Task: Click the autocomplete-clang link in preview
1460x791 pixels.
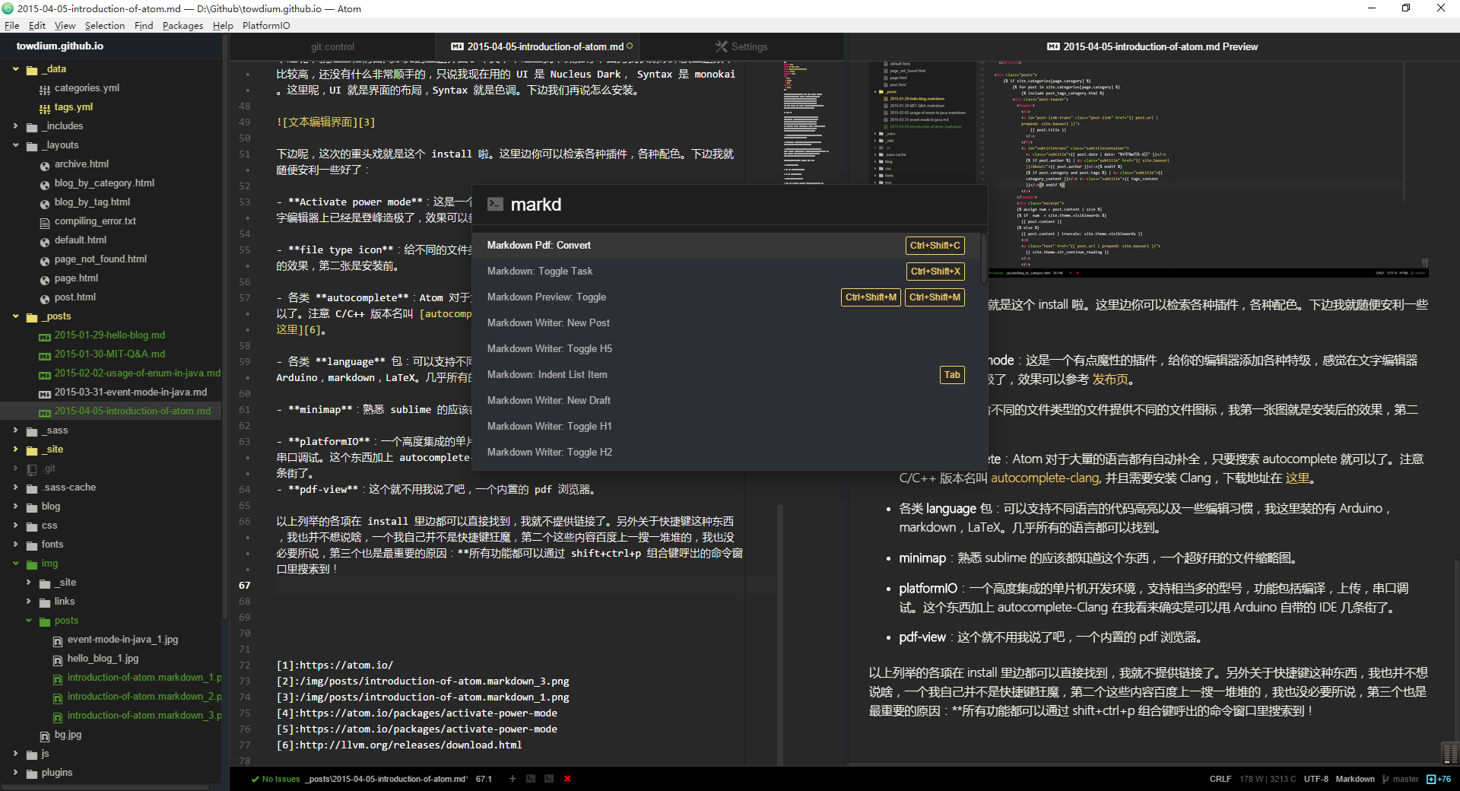Action: [1045, 478]
